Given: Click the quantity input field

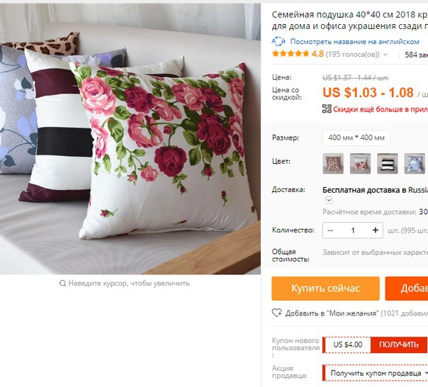Looking at the screenshot, I should (x=353, y=230).
